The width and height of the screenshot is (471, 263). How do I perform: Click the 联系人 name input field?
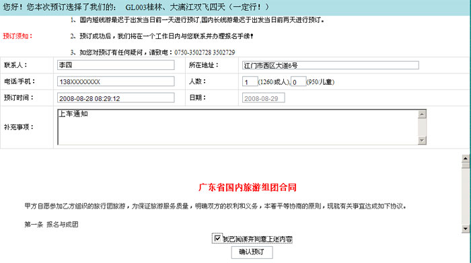point(116,65)
